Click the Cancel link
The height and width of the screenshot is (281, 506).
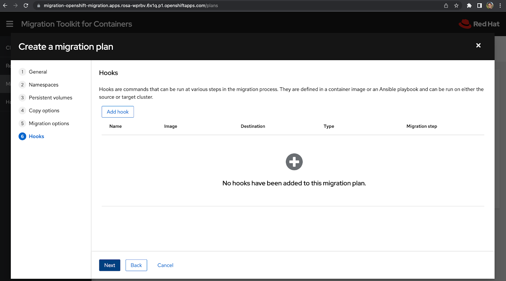[x=165, y=265]
